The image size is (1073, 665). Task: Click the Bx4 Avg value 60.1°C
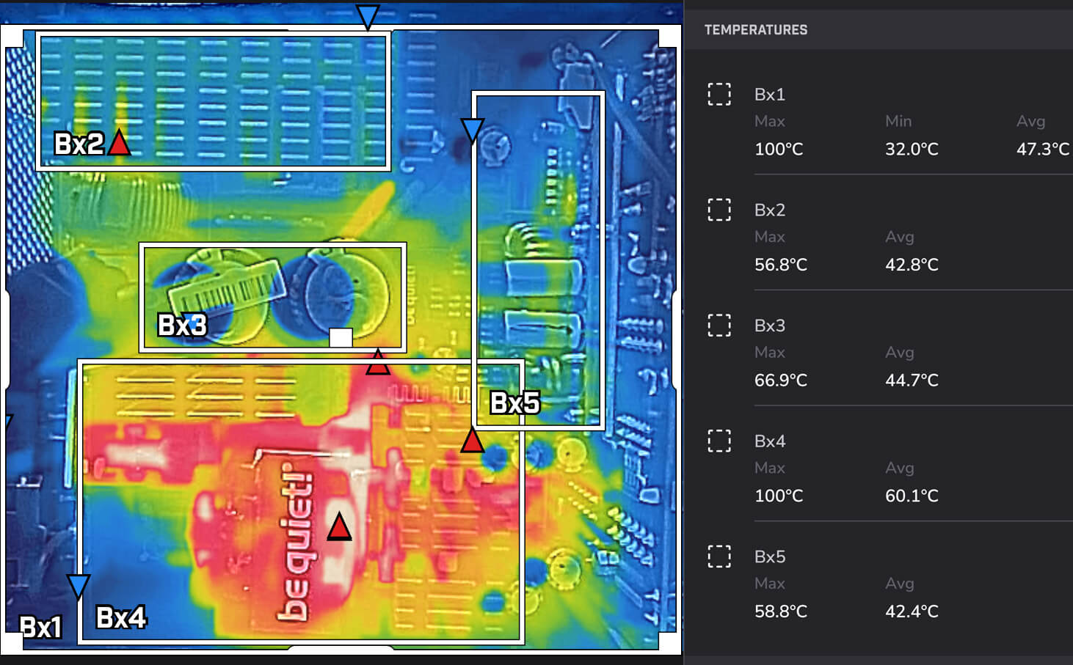pyautogui.click(x=912, y=496)
